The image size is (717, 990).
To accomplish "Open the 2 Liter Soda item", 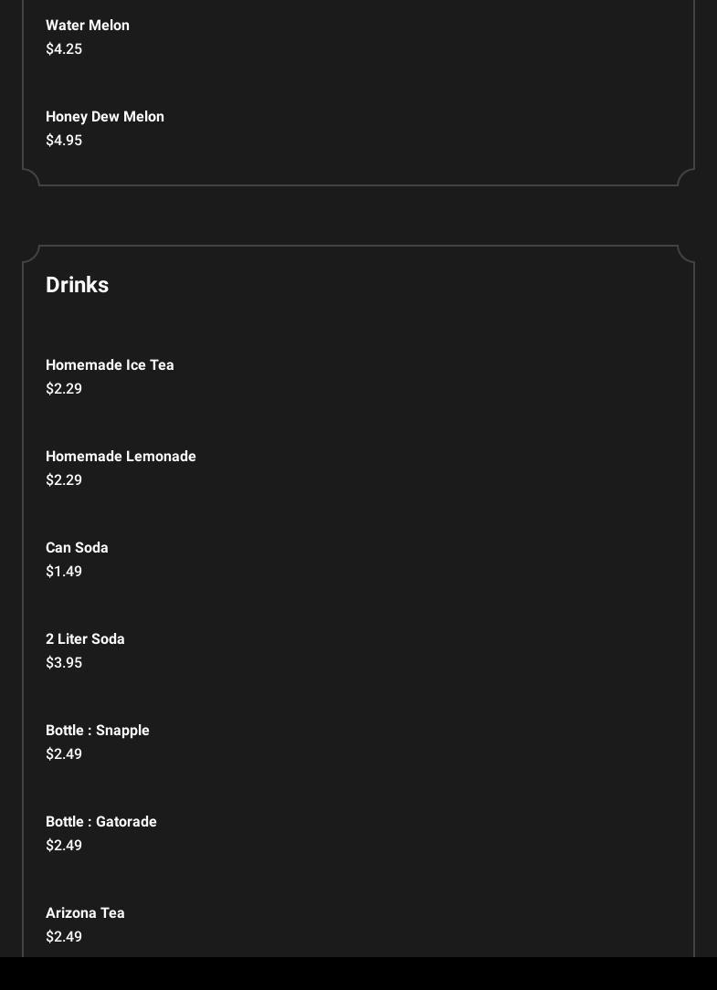I will (85, 639).
